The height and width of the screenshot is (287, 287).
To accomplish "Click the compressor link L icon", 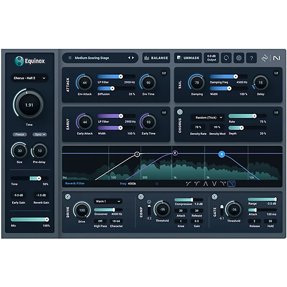I will point(149,202).
